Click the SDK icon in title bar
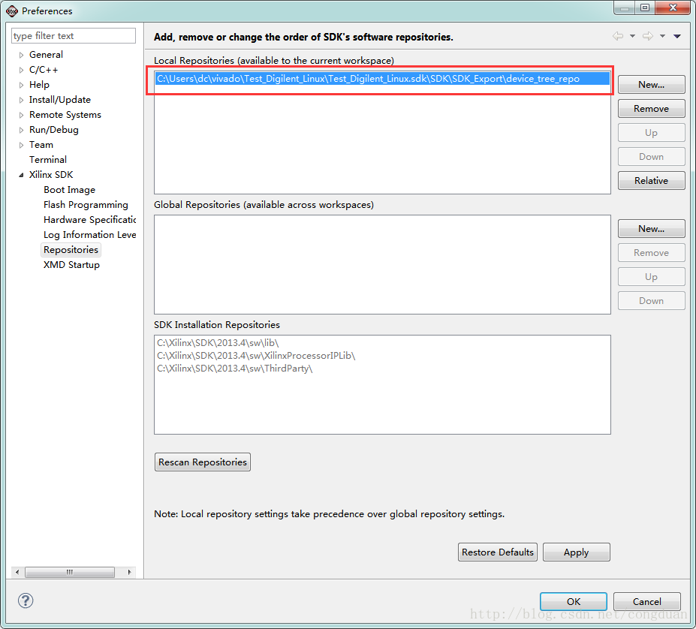Viewport: 696px width, 629px height. pos(12,11)
